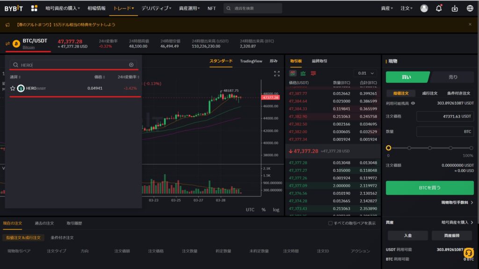Show asks-only order book view
This screenshot has height=269, width=479.
(313, 73)
